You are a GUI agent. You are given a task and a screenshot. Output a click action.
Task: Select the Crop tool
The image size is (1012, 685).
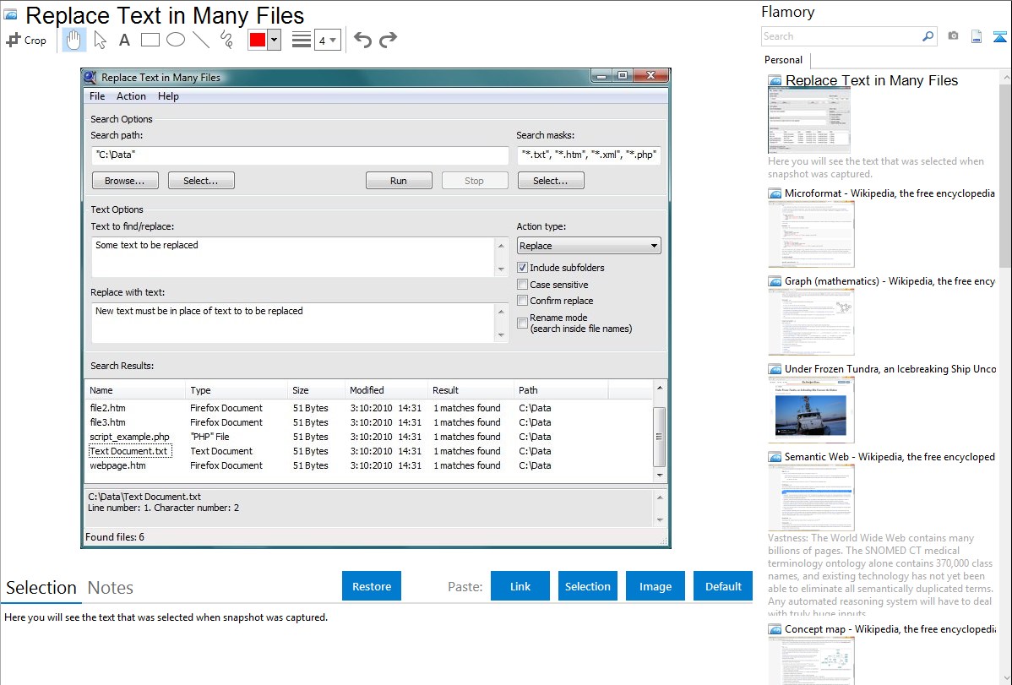click(x=26, y=40)
